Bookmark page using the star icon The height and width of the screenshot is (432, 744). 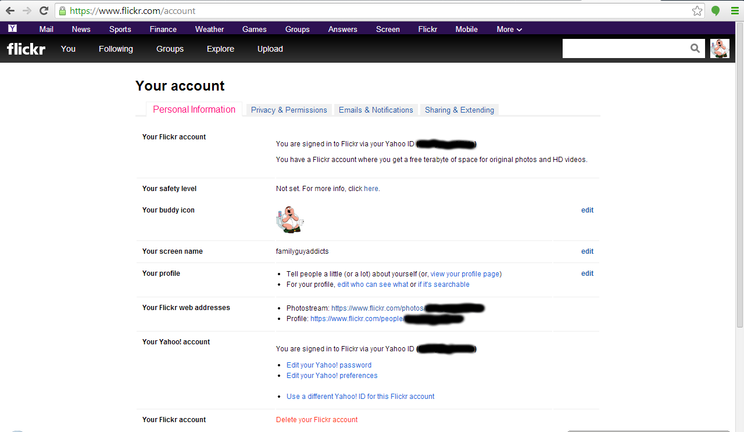pos(697,10)
